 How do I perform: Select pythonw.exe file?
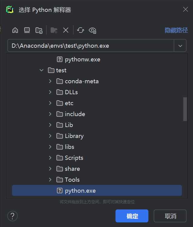(82, 60)
